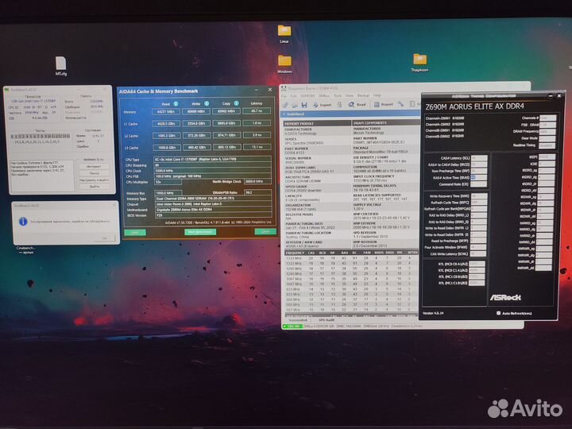Open the Windows folder on desktop
572x429 pixels.
(284, 64)
